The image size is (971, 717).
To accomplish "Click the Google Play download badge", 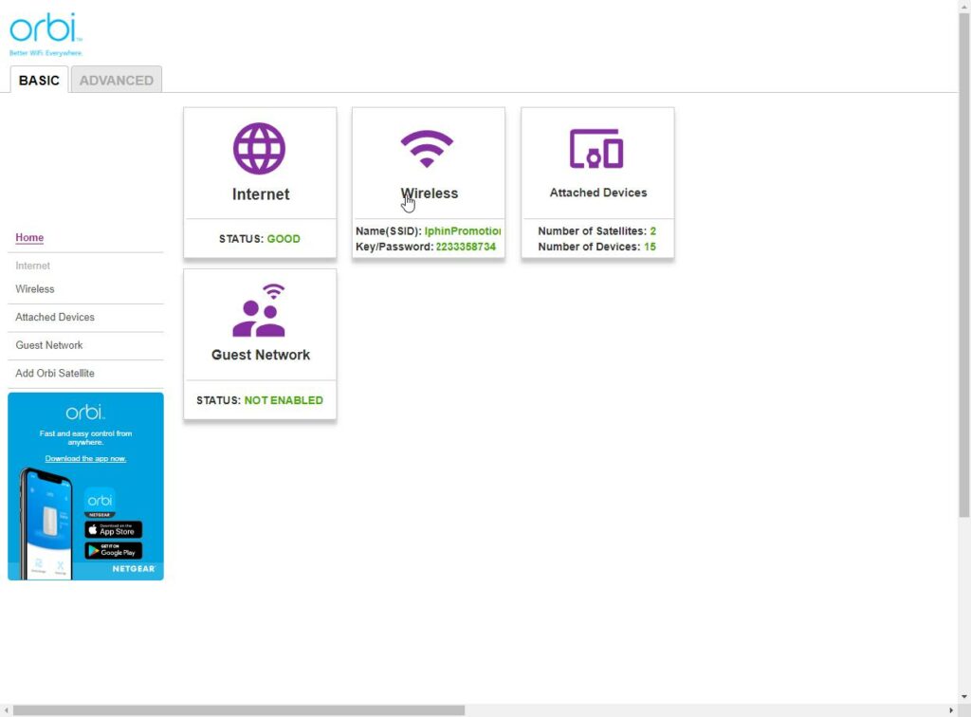I will (113, 550).
